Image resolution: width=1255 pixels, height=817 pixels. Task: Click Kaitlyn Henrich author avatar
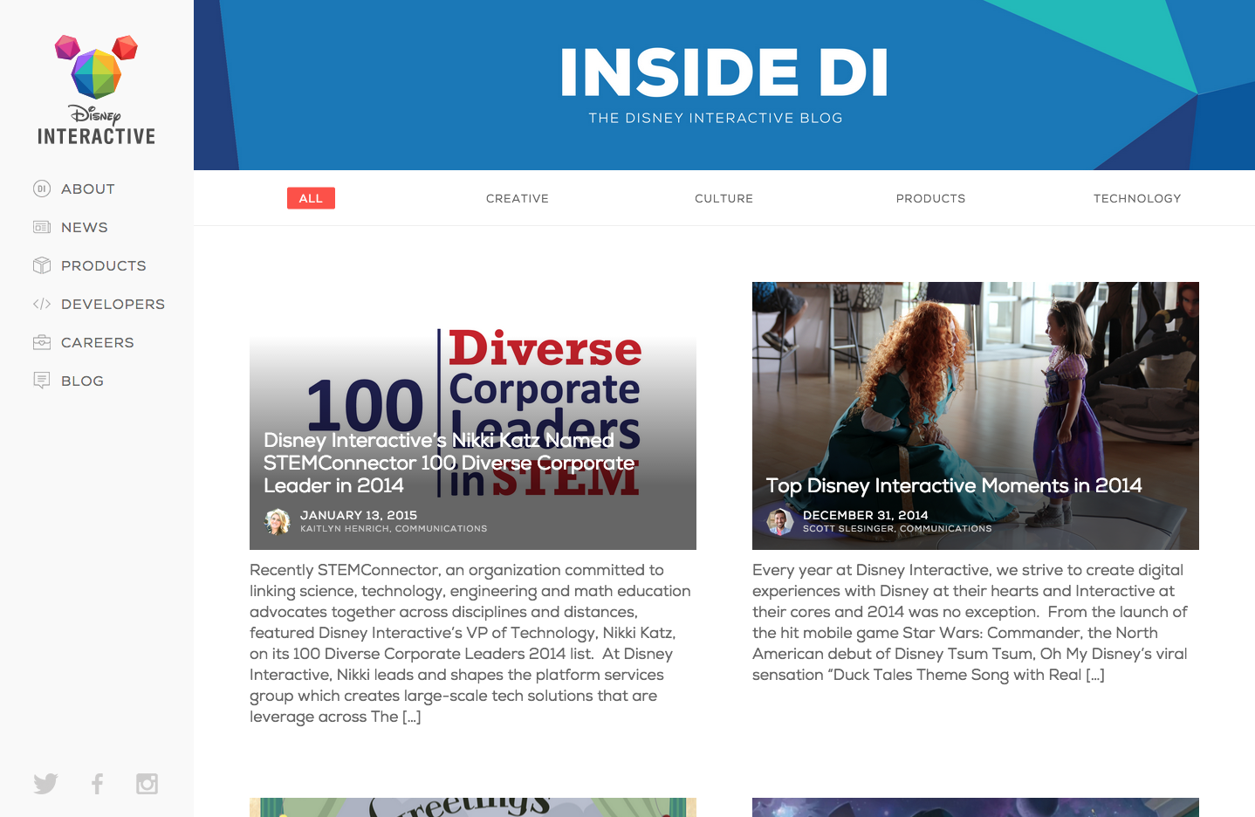[x=278, y=521]
